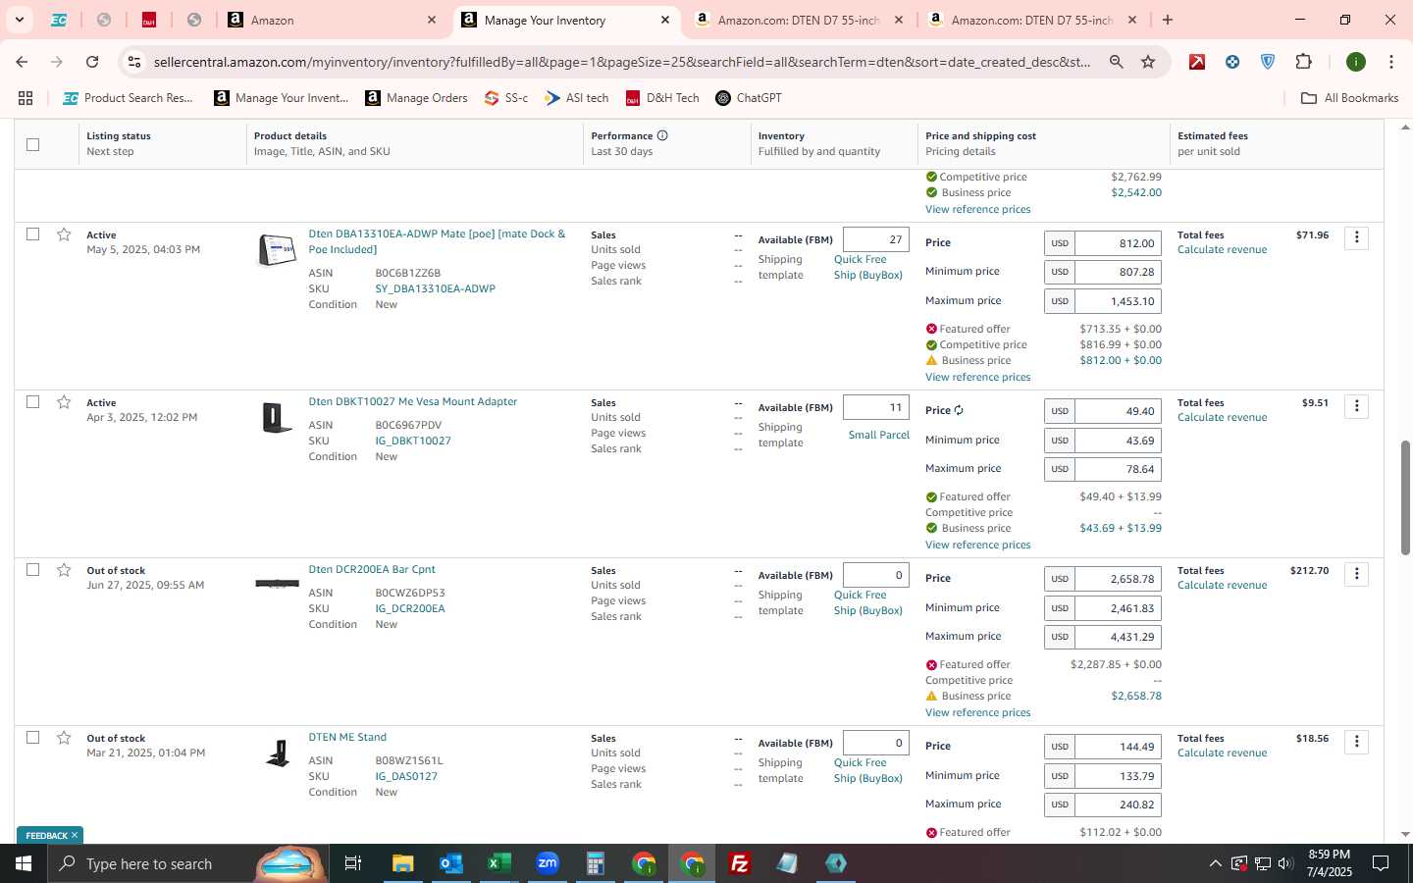The width and height of the screenshot is (1413, 883).
Task: Edit the Minimum price field showing 2,461.83
Action: click(x=1119, y=608)
